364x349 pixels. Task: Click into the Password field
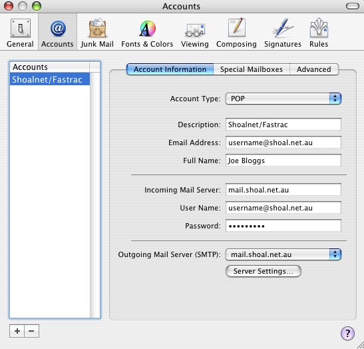coord(283,225)
